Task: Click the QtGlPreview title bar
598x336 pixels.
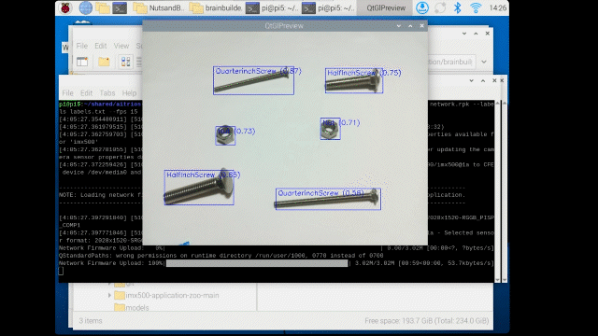Action: point(284,26)
